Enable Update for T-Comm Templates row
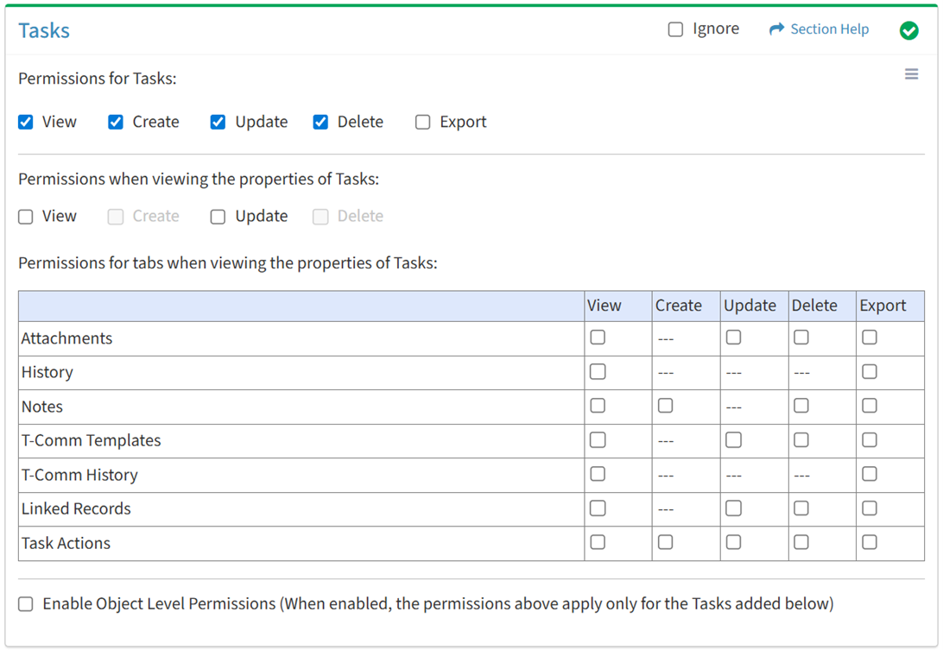Viewport: 943px width, 650px height. click(x=733, y=440)
